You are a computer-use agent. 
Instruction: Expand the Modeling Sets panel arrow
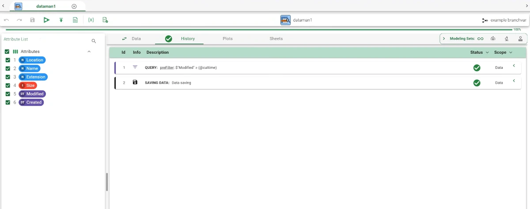coord(444,39)
